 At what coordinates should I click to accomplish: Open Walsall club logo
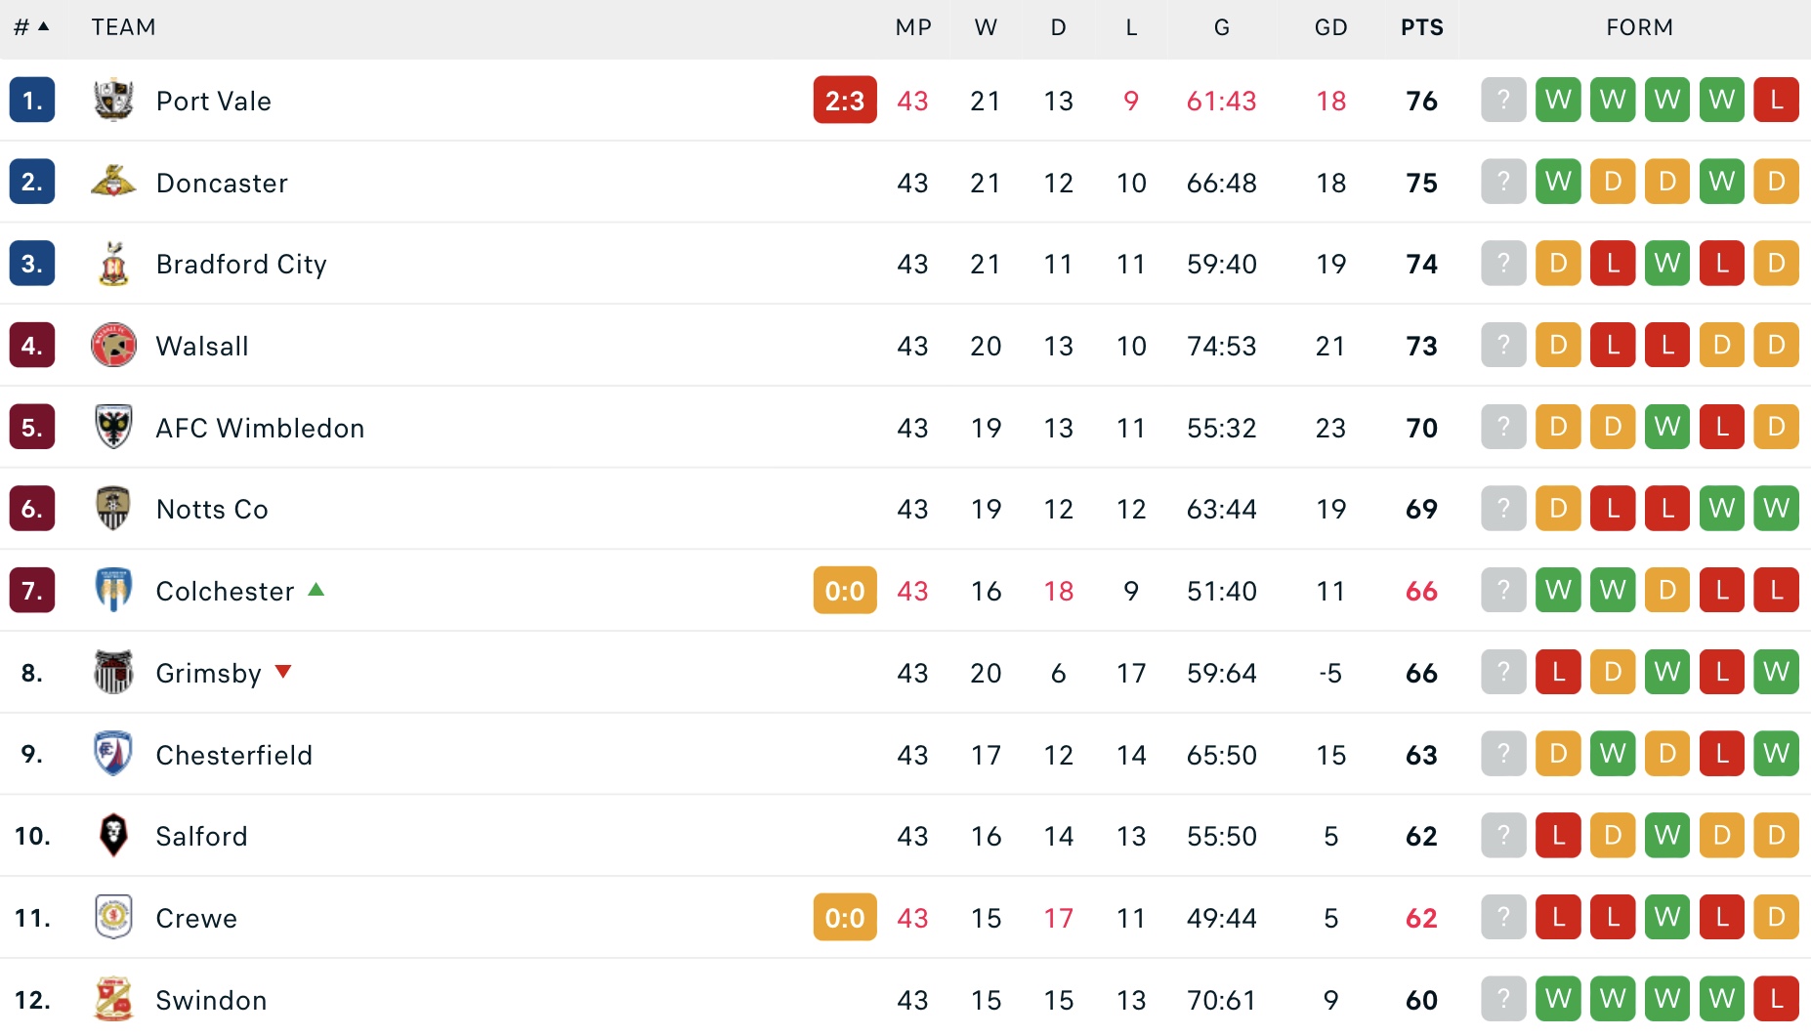(113, 345)
